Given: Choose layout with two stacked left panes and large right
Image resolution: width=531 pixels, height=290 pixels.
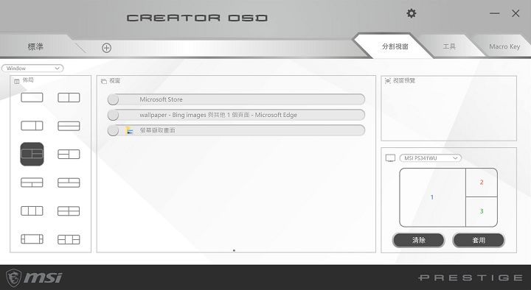Looking at the screenshot, I should pyautogui.click(x=69, y=154).
